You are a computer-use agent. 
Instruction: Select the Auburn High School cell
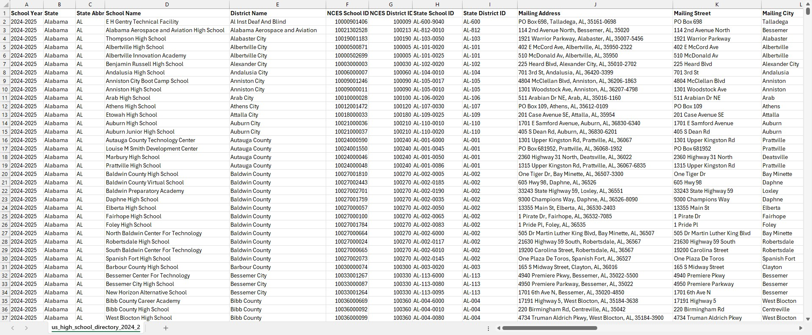tap(166, 123)
